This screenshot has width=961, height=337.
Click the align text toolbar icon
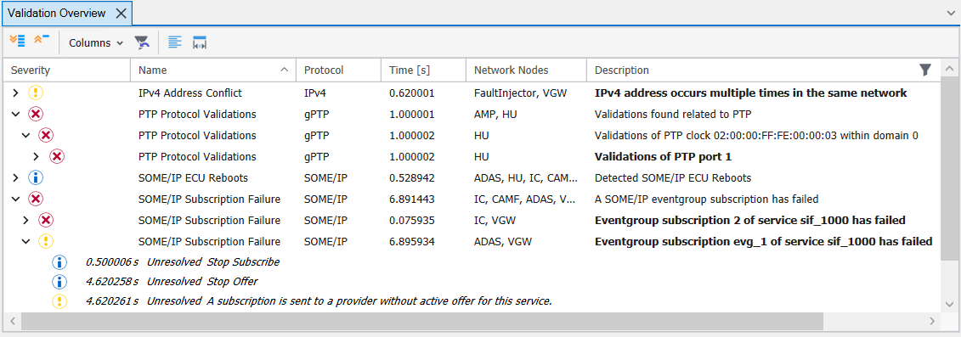tap(175, 42)
